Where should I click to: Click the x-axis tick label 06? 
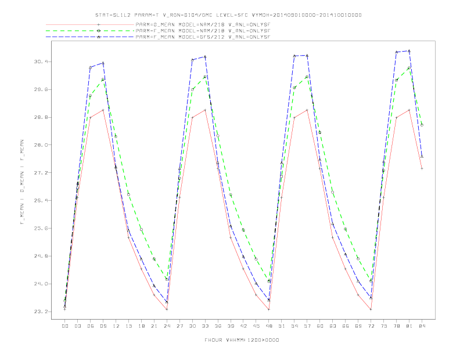pyautogui.click(x=91, y=326)
